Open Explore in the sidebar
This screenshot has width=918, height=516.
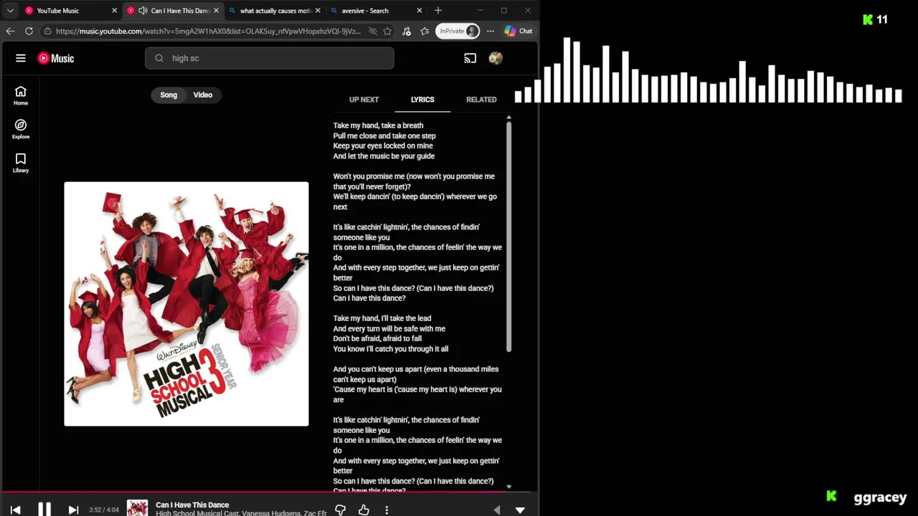(x=21, y=130)
